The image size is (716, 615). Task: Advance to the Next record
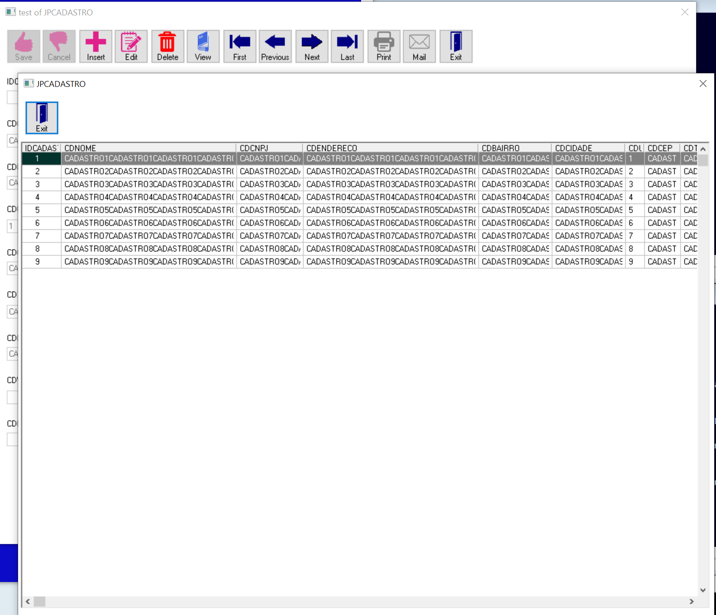pos(312,46)
